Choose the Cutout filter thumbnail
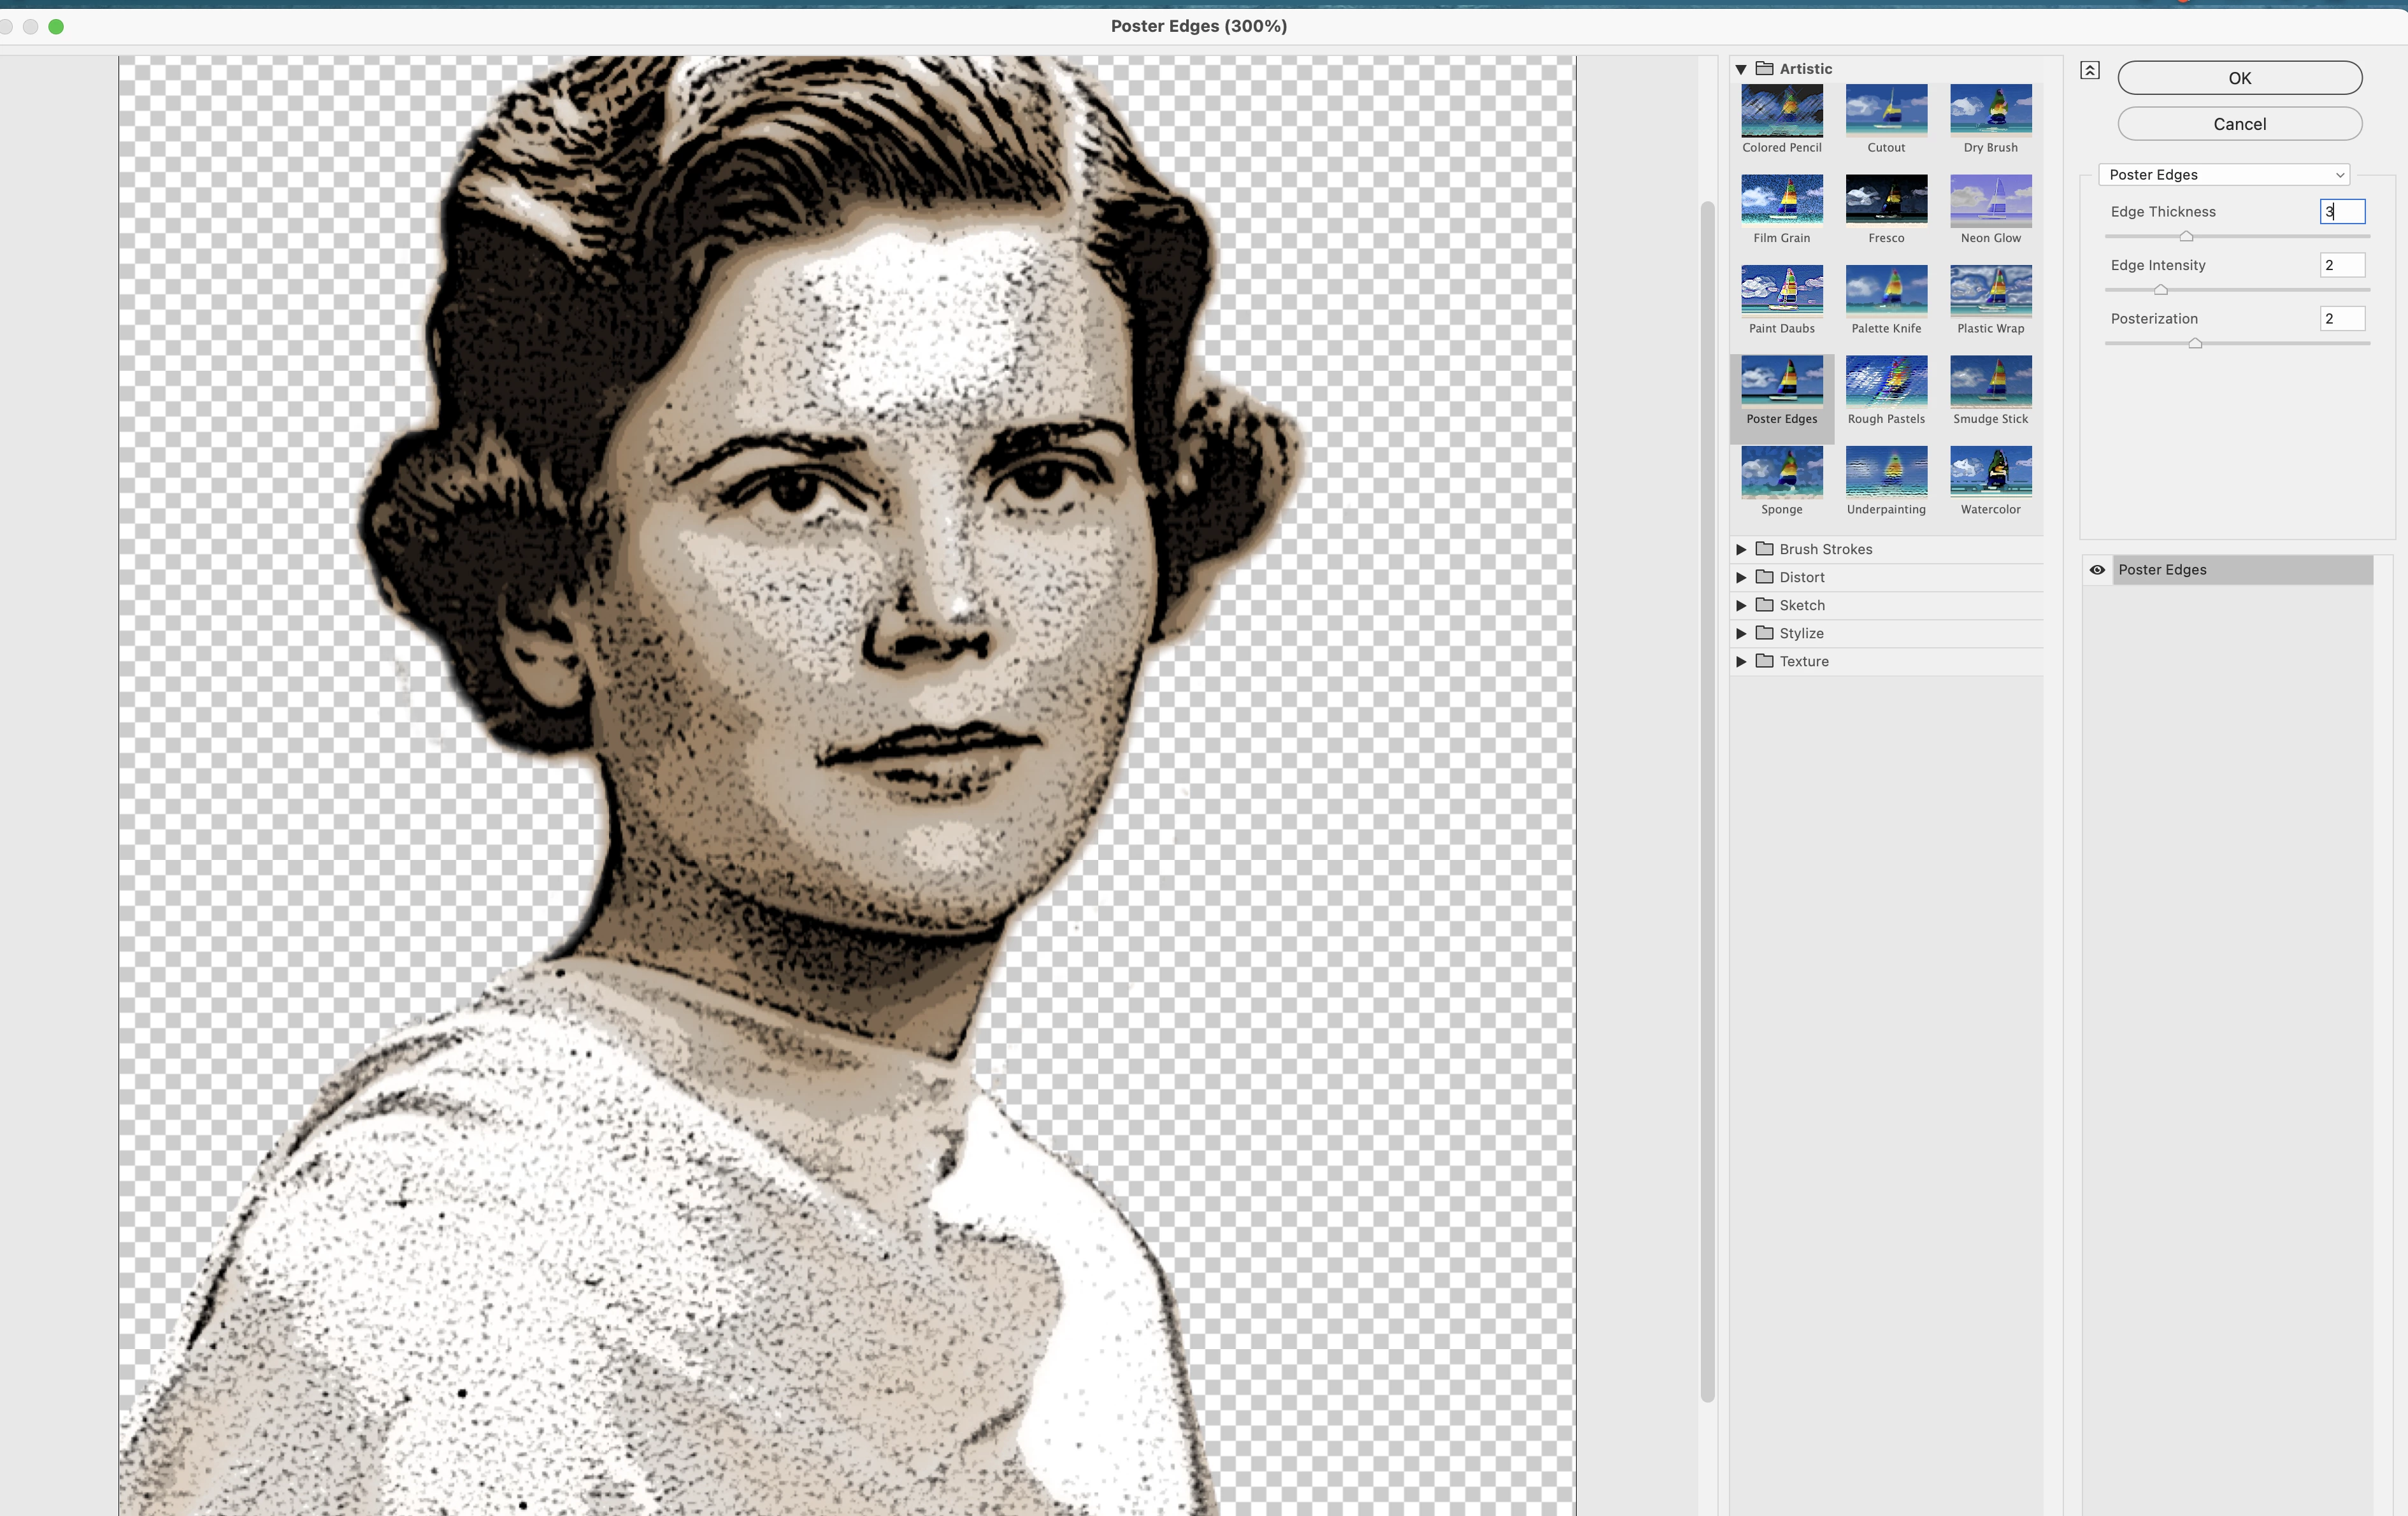Image resolution: width=2408 pixels, height=1516 pixels. tap(1885, 111)
